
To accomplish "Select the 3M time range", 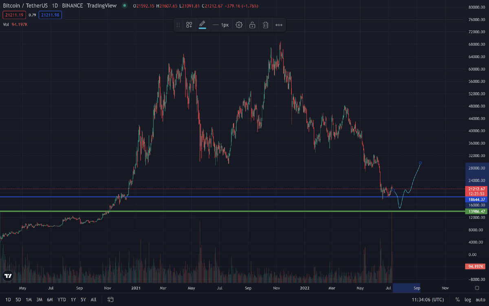I will click(x=39, y=299).
